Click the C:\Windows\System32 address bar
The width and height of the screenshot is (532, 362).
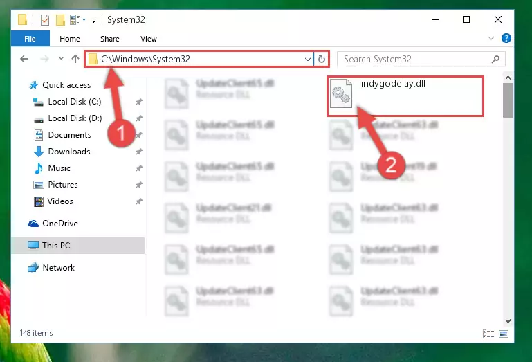point(199,59)
